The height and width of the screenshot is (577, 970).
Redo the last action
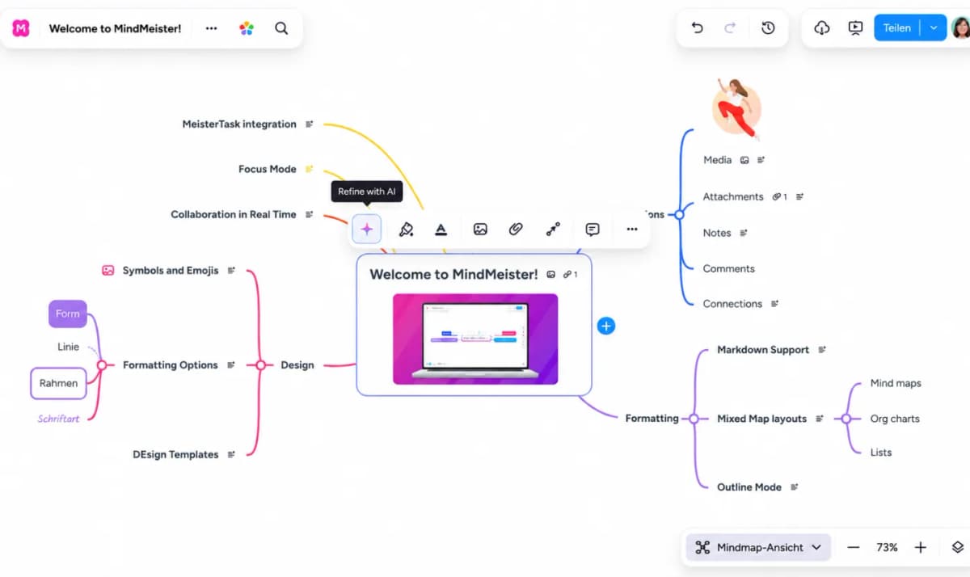point(730,27)
